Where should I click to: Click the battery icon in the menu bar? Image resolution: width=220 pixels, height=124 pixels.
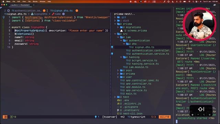pos(185,1)
